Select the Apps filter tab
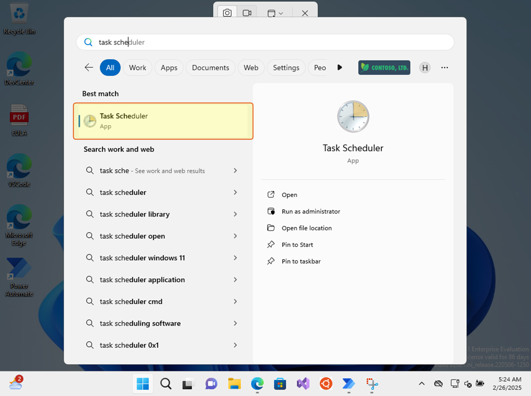Image resolution: width=531 pixels, height=396 pixels. [x=169, y=68]
